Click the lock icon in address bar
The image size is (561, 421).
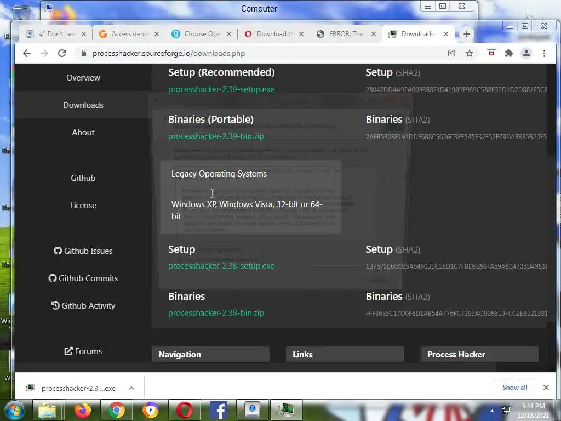(84, 53)
